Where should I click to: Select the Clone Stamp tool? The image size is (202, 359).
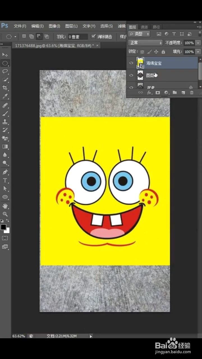5,122
